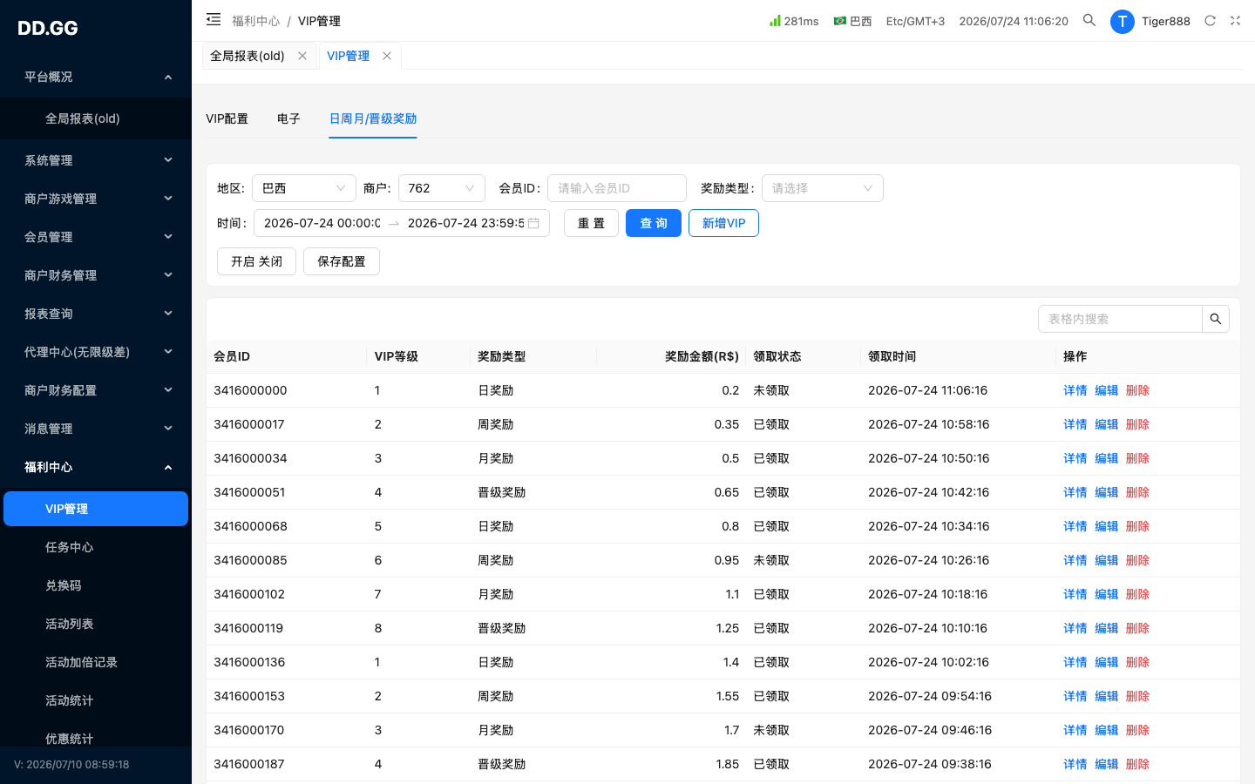This screenshot has height=784, width=1255.
Task: Click the refresh icon in the header
Action: click(x=1210, y=21)
